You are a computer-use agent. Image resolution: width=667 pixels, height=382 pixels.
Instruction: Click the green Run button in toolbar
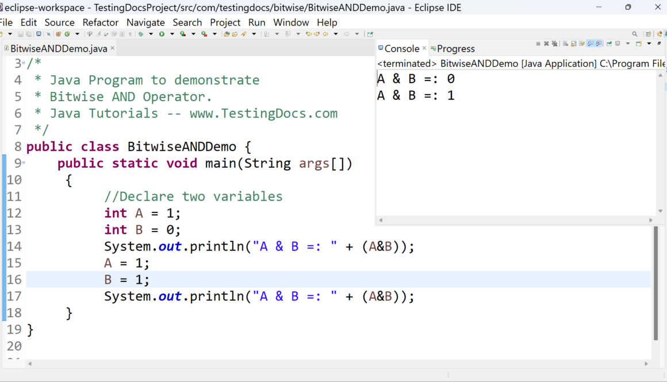(162, 34)
